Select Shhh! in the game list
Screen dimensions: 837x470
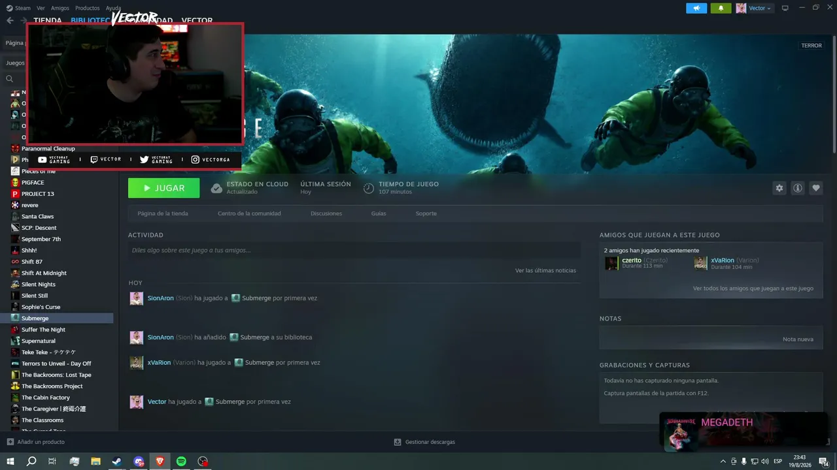pos(29,251)
